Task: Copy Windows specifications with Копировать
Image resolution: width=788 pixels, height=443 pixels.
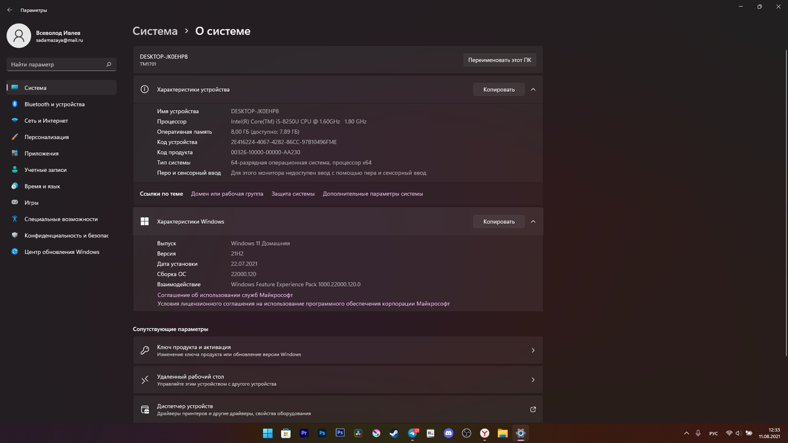Action: 498,222
